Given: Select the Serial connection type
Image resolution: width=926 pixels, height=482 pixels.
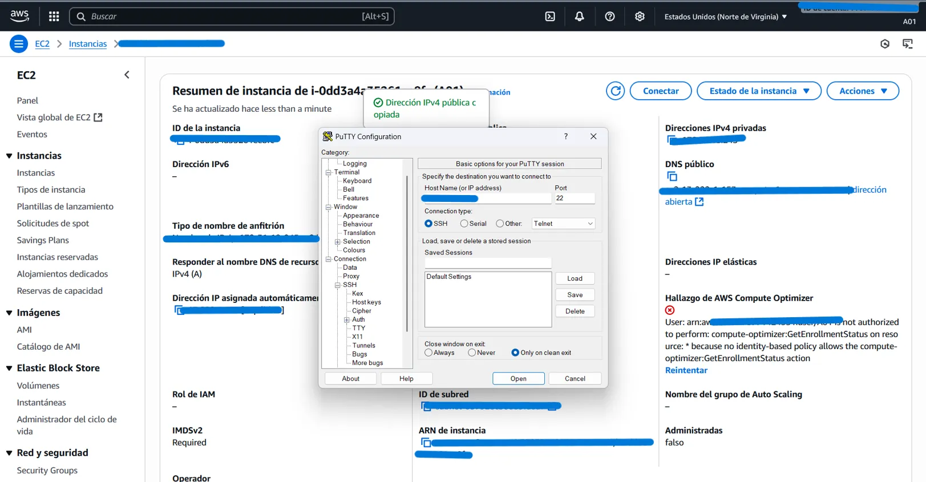Looking at the screenshot, I should [464, 224].
